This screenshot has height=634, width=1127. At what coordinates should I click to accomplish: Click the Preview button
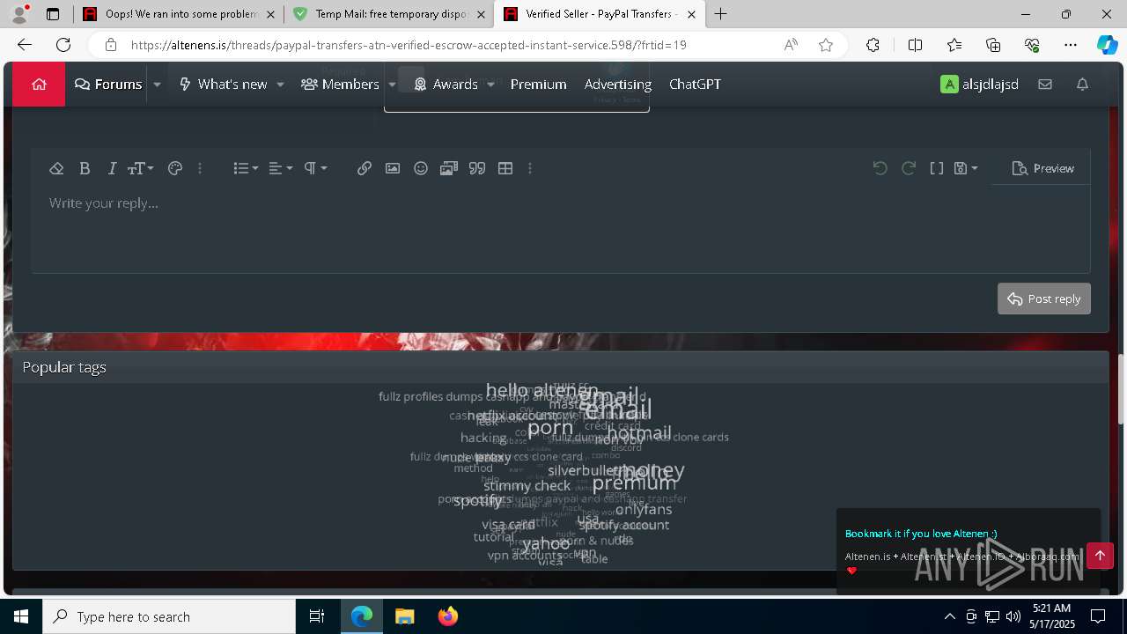(x=1043, y=168)
